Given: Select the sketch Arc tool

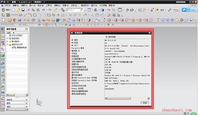Looking at the screenshot, I should (30, 15).
